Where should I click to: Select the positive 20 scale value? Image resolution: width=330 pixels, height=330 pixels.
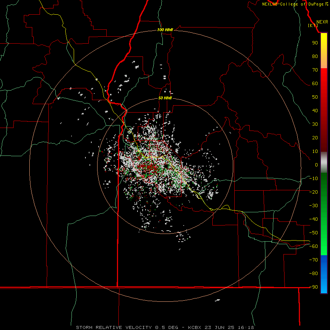(x=315, y=138)
